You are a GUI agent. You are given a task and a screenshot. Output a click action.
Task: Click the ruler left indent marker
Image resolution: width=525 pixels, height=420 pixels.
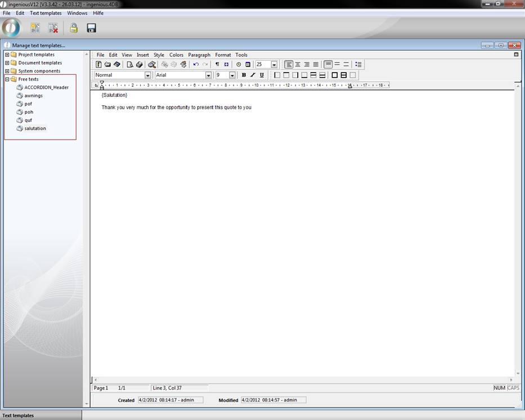click(102, 87)
